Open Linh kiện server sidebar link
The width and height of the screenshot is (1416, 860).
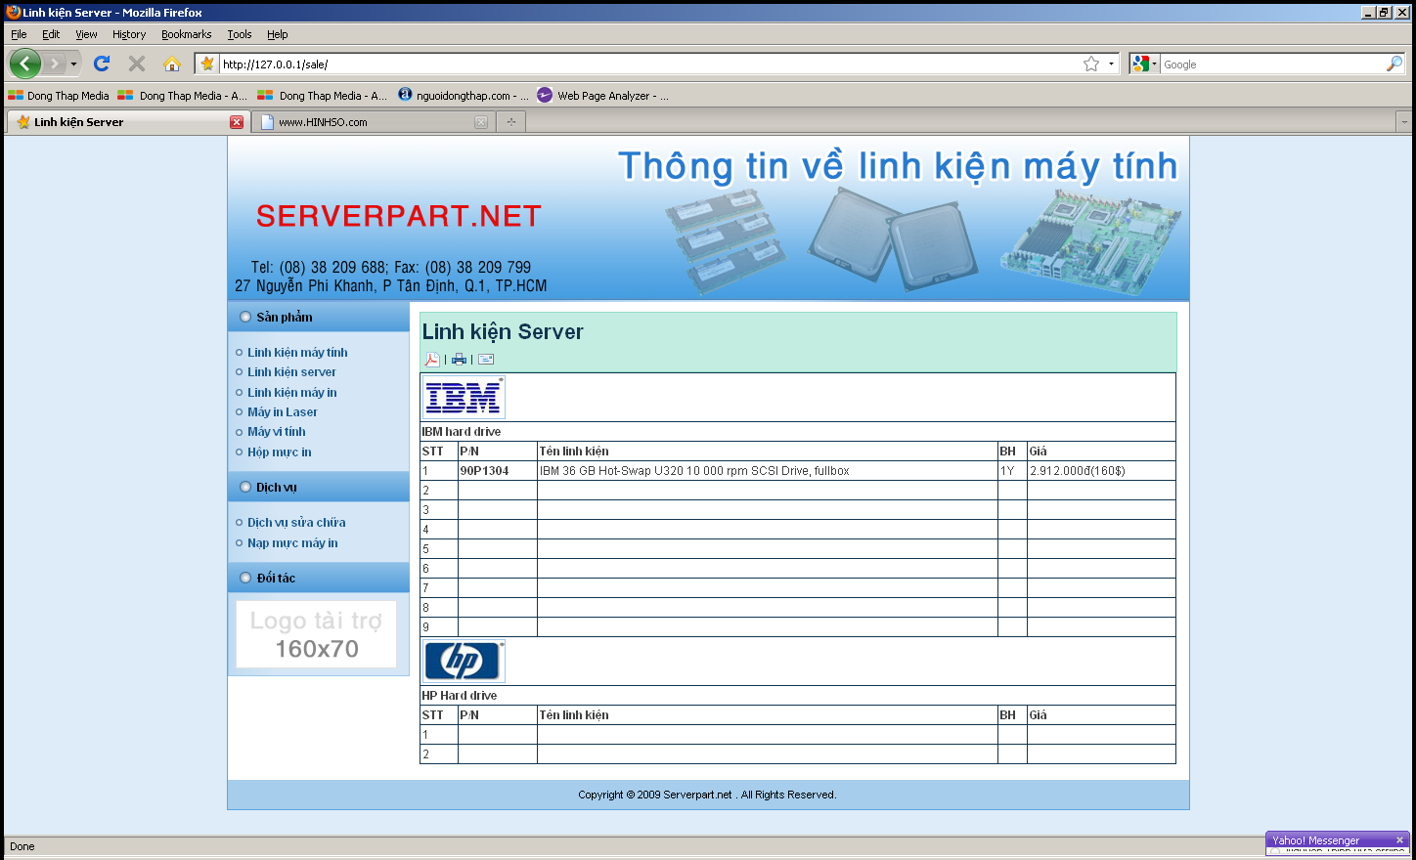pyautogui.click(x=291, y=372)
